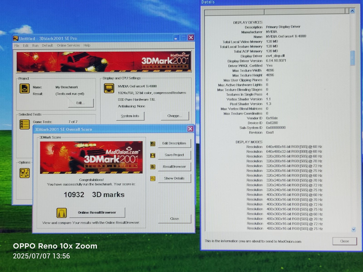Minimize the 3DMark2001 SE Pro window
363x272 pixels.
tap(177, 38)
